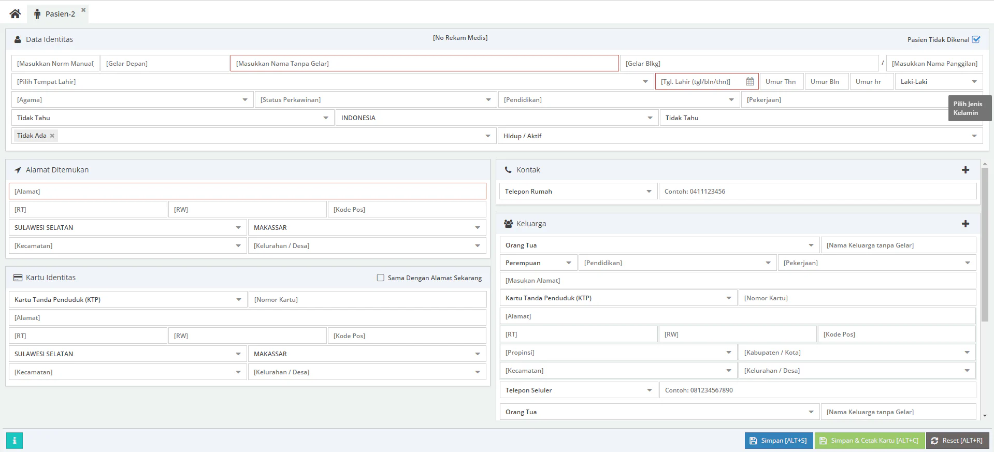Go to the home icon tab
This screenshot has height=452, width=994.
(15, 13)
